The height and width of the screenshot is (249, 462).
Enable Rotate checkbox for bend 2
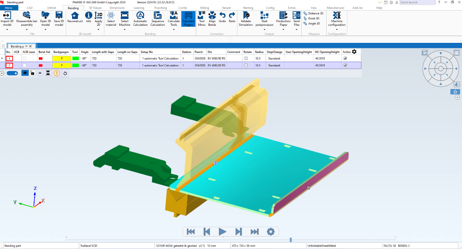(246, 65)
